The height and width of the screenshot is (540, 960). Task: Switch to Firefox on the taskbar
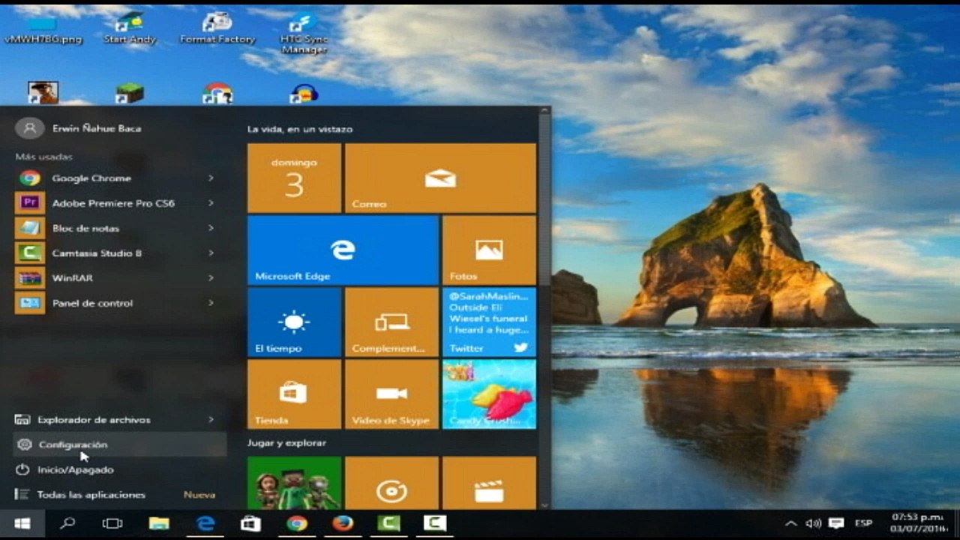343,523
